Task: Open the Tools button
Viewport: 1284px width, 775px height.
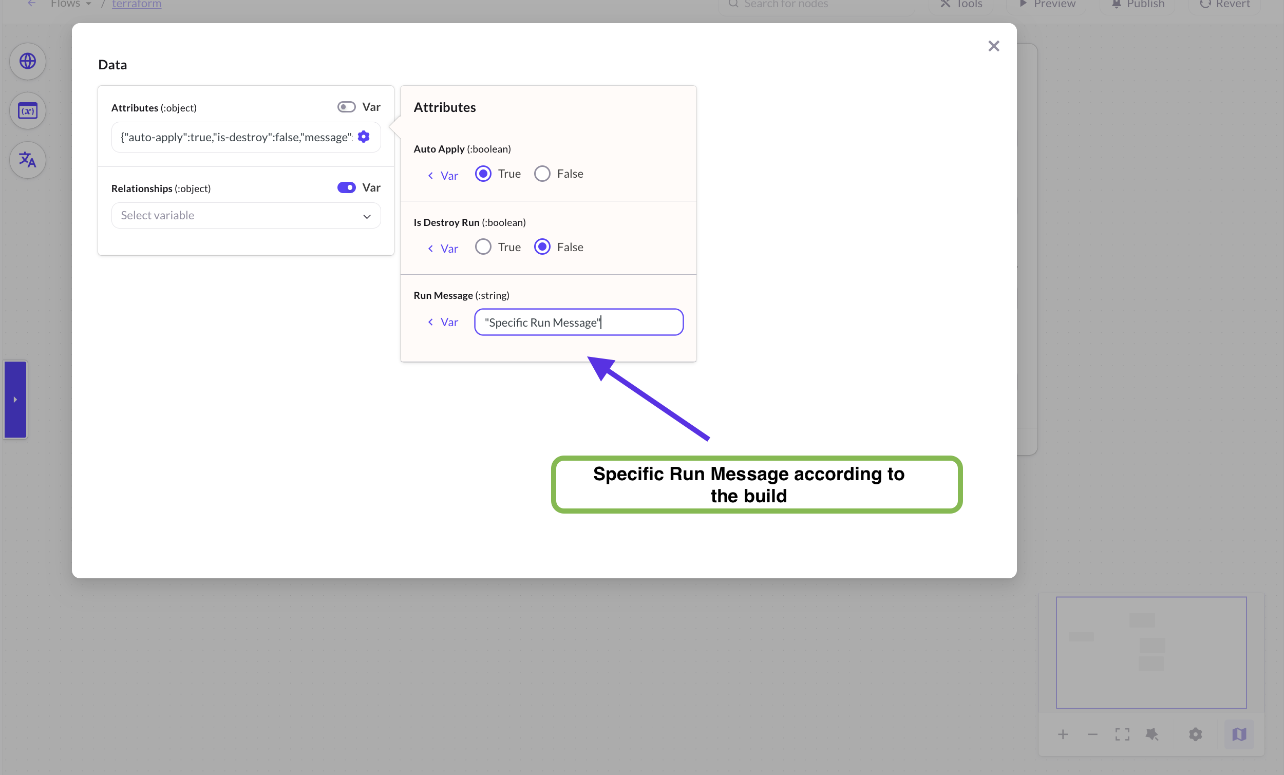Action: (x=960, y=5)
